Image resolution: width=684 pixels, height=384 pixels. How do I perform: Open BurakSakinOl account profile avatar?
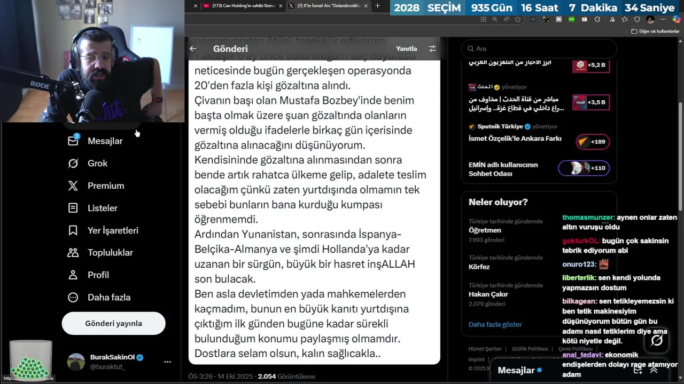pyautogui.click(x=76, y=362)
